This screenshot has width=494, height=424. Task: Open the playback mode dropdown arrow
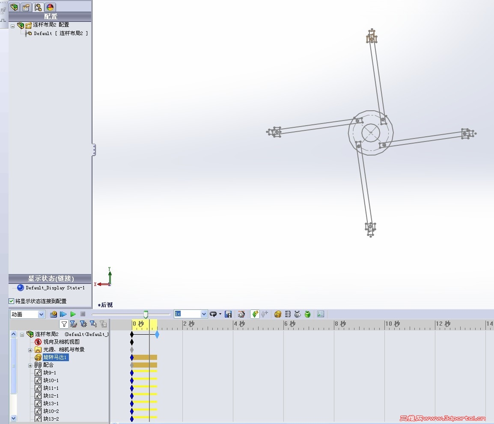(x=220, y=314)
